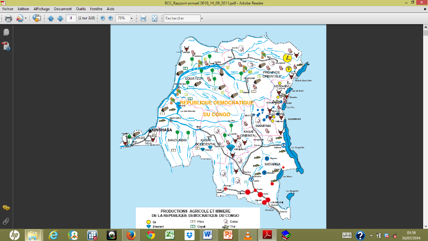The height and width of the screenshot is (241, 428).
Task: Open the Affichage menu
Action: 41,9
